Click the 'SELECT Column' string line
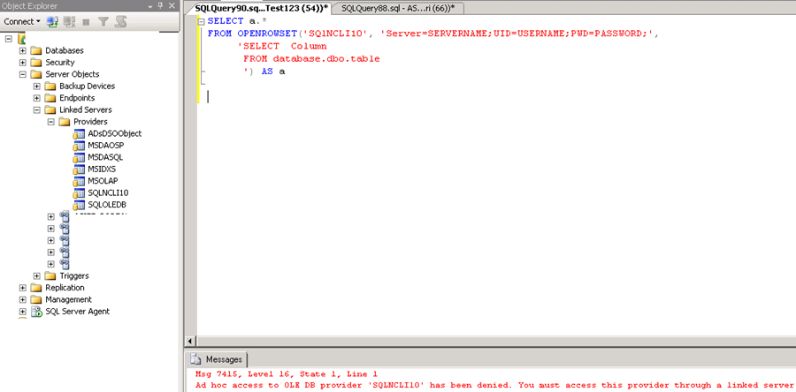The width and height of the screenshot is (796, 392). (x=282, y=46)
